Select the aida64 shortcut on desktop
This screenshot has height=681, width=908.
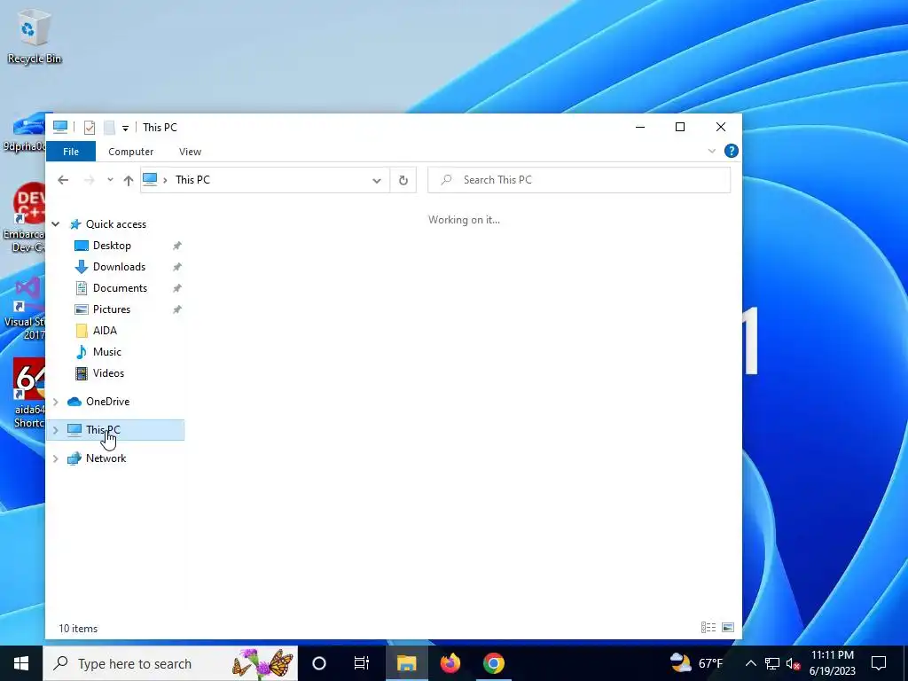[29, 393]
